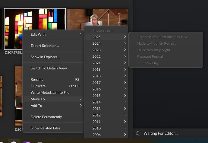The width and height of the screenshot is (208, 143).
Task: Select Show in Explorer... option
Action: pos(53,57)
